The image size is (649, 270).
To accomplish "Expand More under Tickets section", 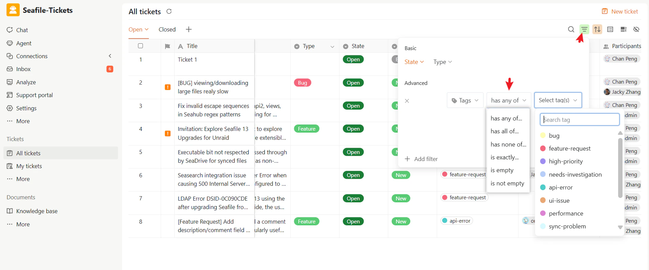I will pyautogui.click(x=23, y=179).
